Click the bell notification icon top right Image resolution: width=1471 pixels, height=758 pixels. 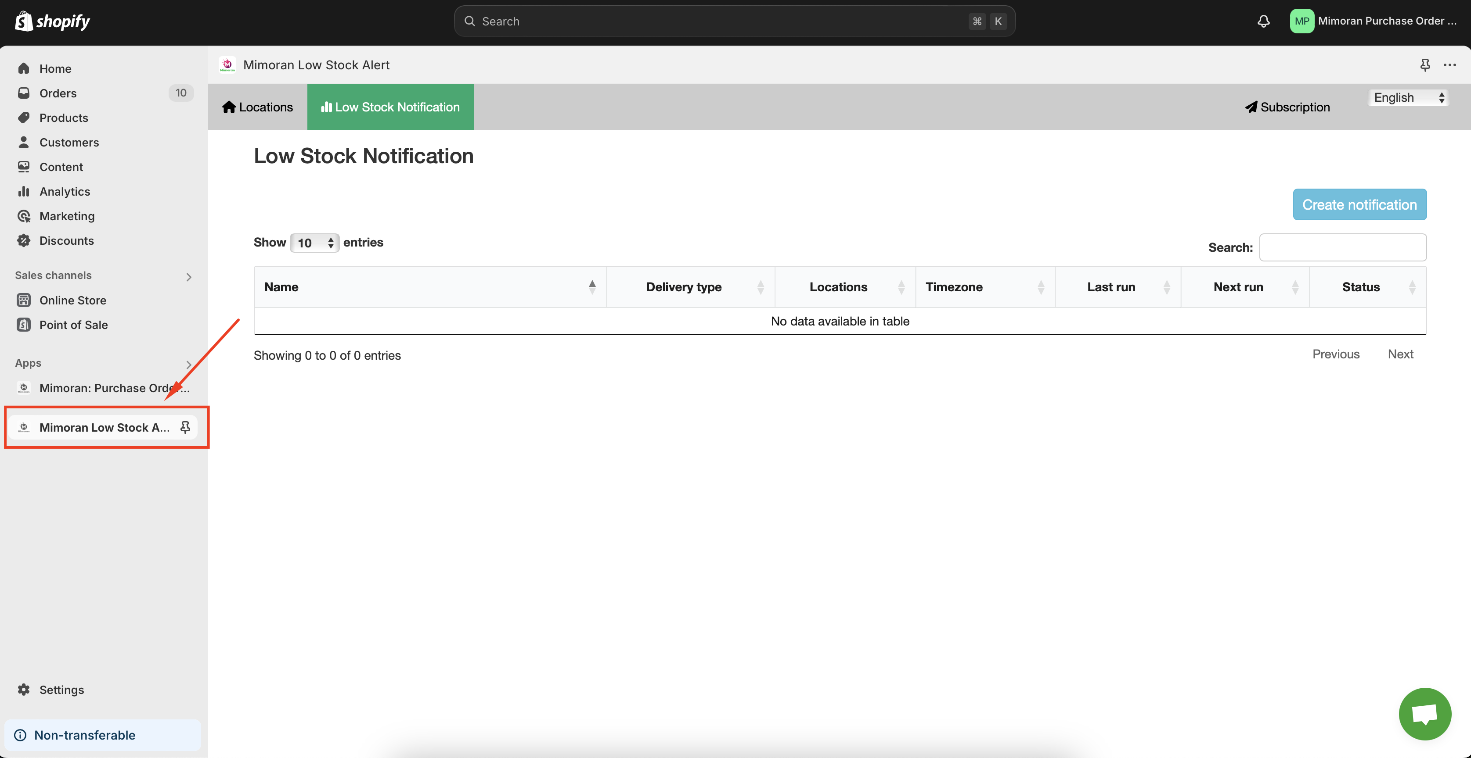click(1263, 20)
